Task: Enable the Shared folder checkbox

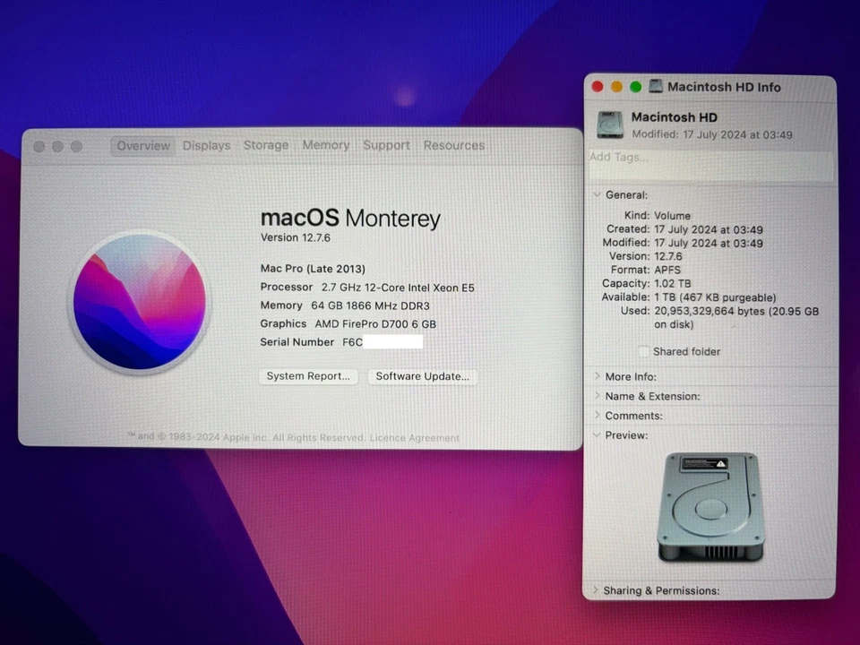Action: 643,351
